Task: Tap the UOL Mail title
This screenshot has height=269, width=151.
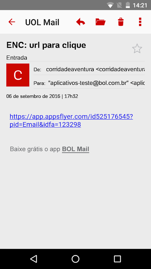Action: (x=42, y=22)
